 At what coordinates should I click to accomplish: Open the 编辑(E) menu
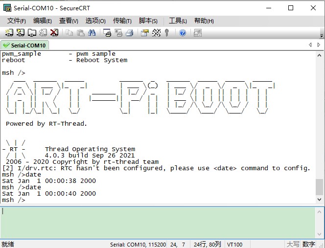coord(43,21)
